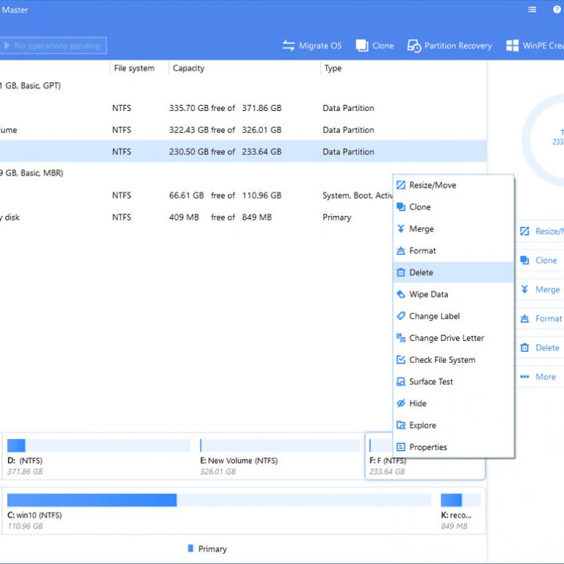564x564 pixels.
Task: Click the Merge text in right sidebar
Action: click(547, 289)
